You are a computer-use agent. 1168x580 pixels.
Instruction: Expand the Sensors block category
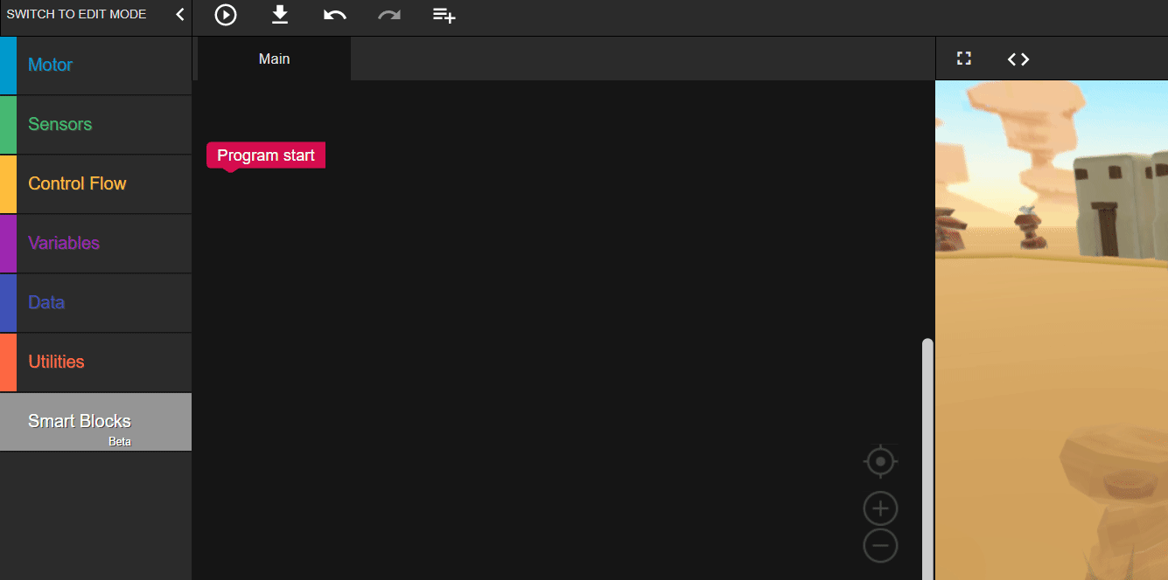(x=96, y=125)
